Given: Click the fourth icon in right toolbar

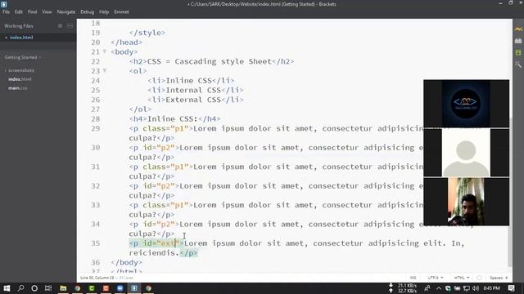Looking at the screenshot, I should 518,64.
